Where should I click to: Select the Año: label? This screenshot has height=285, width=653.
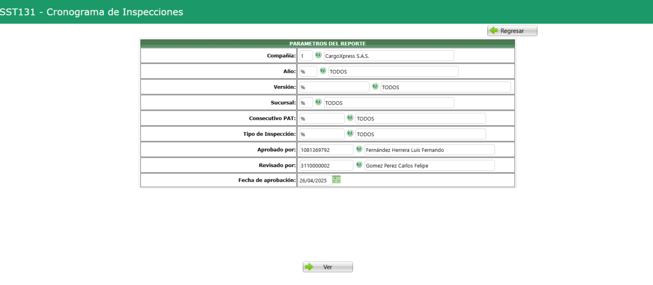pos(289,71)
